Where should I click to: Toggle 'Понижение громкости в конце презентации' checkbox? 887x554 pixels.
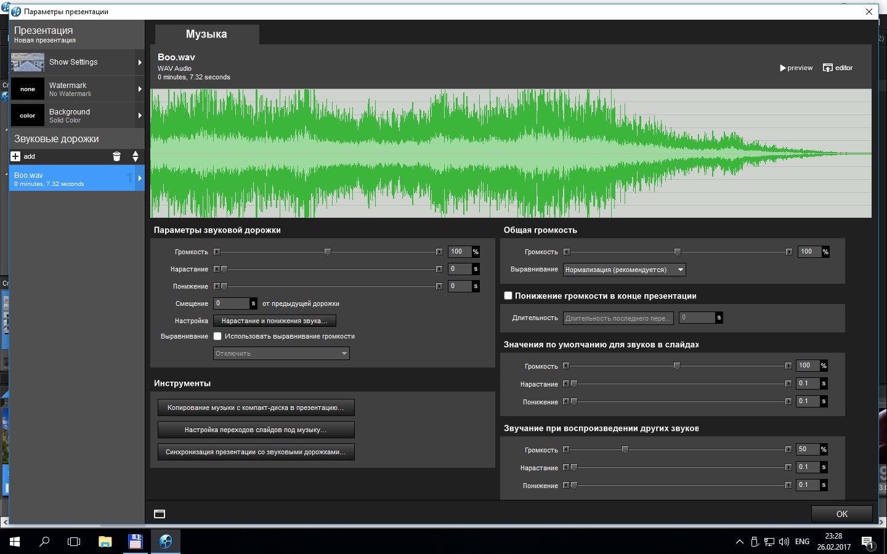point(508,295)
